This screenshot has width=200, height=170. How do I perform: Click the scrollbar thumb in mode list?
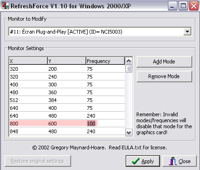129,69
